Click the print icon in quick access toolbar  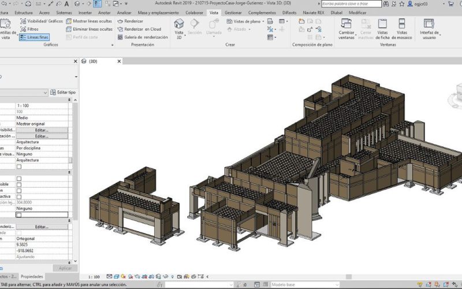[28, 4]
